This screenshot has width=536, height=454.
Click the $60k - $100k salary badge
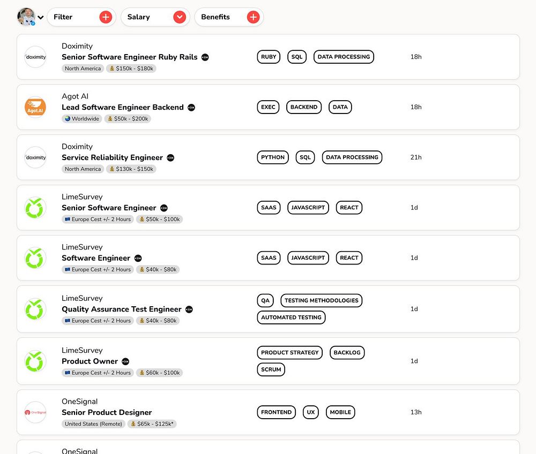[160, 373]
